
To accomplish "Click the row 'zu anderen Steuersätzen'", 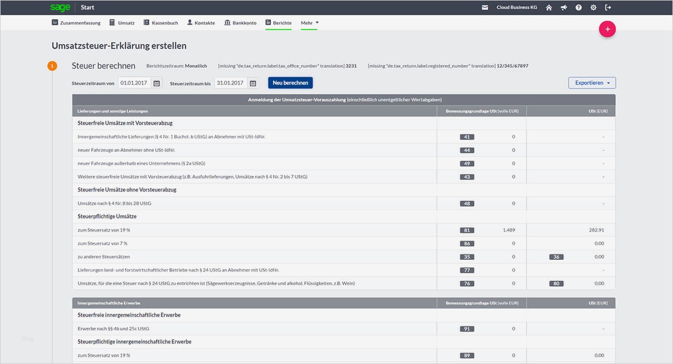I will pyautogui.click(x=344, y=257).
